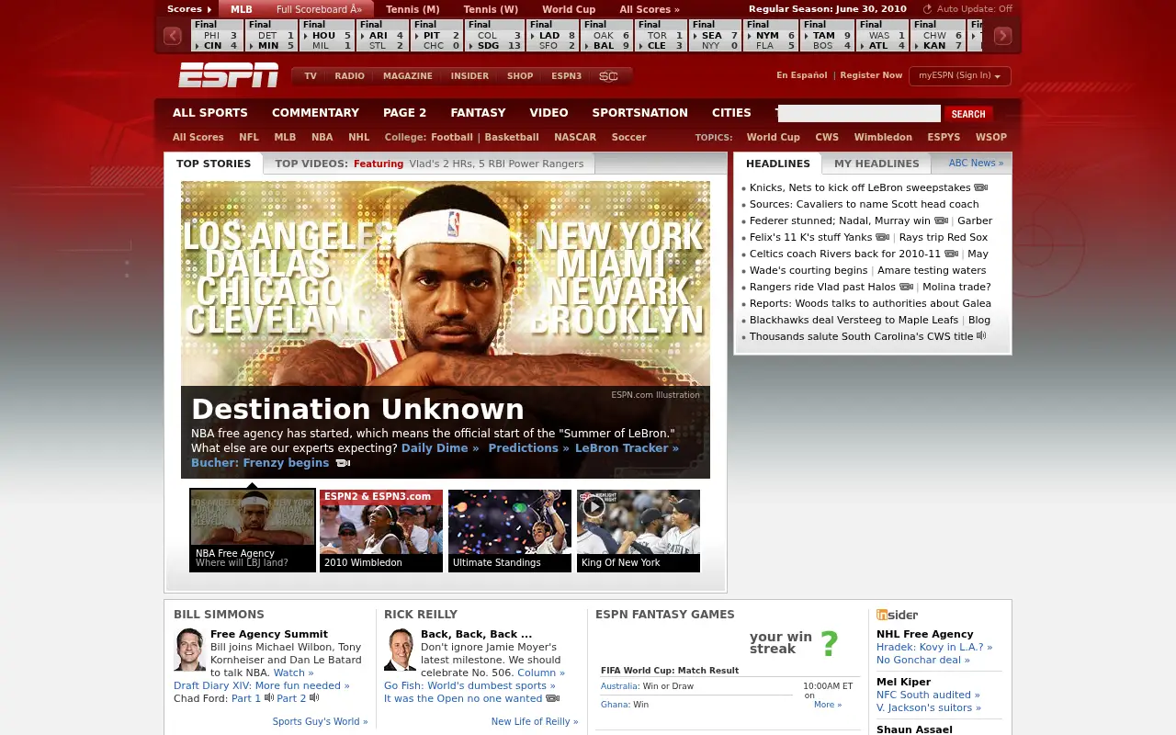
Task: Open the Daily Dime » link
Action: [440, 448]
